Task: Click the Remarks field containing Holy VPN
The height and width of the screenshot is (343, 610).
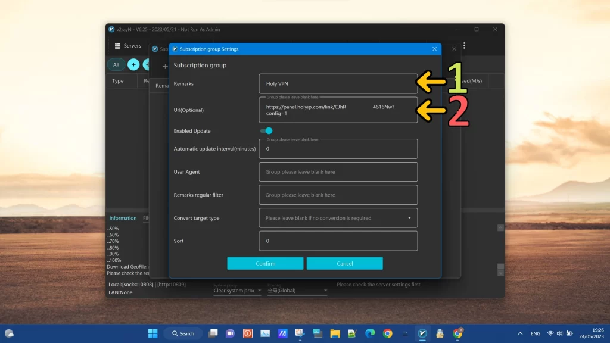Action: [x=338, y=83]
